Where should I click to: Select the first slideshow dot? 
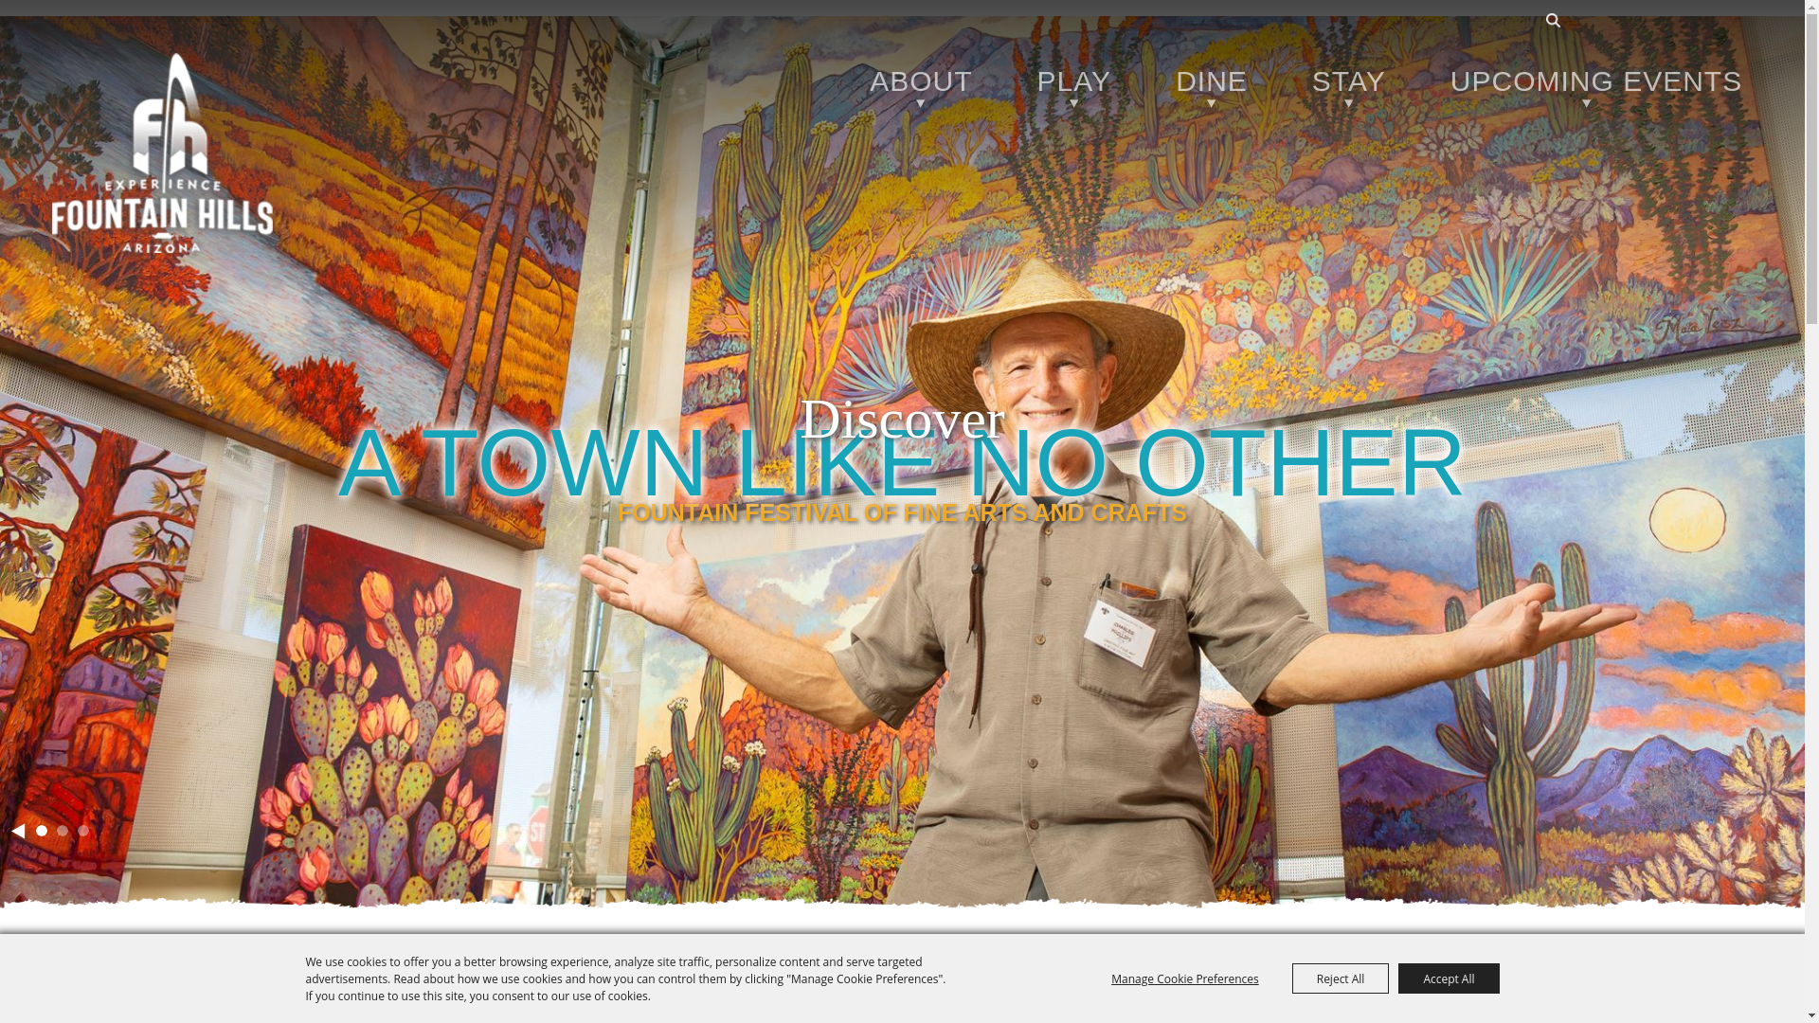coord(42,831)
